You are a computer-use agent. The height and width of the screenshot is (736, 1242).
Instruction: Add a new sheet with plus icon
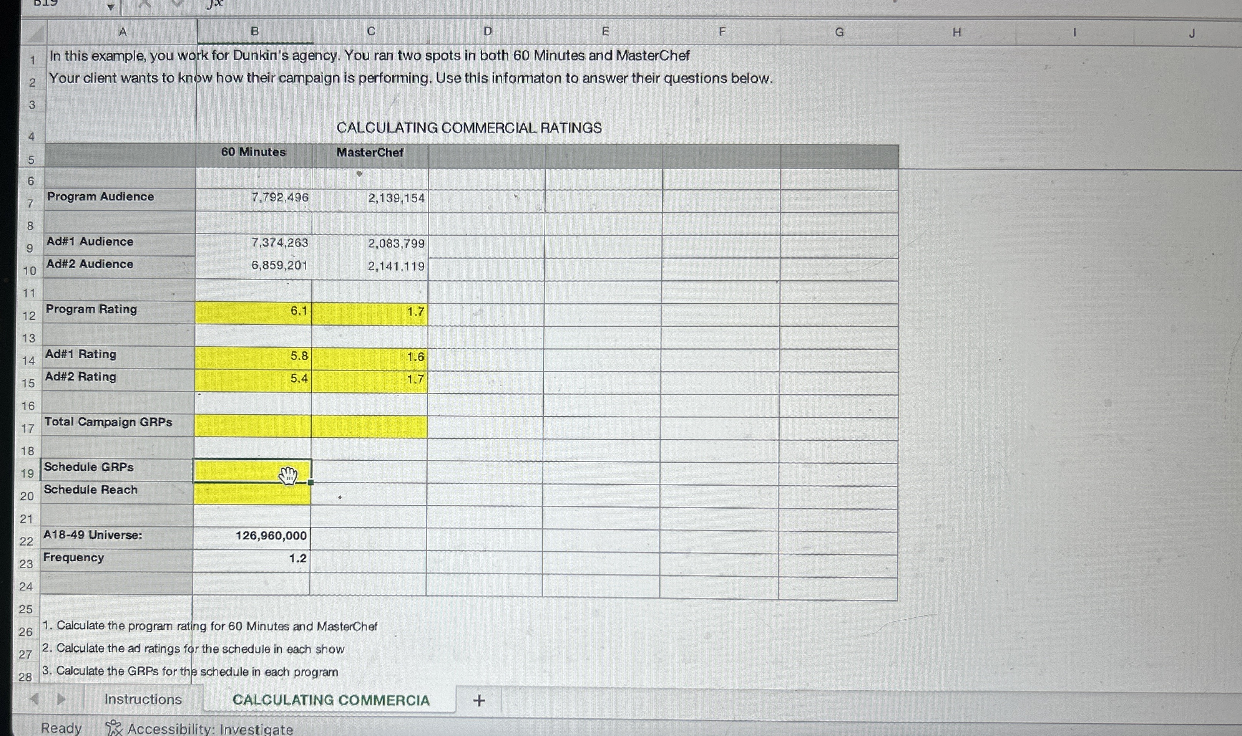click(479, 700)
